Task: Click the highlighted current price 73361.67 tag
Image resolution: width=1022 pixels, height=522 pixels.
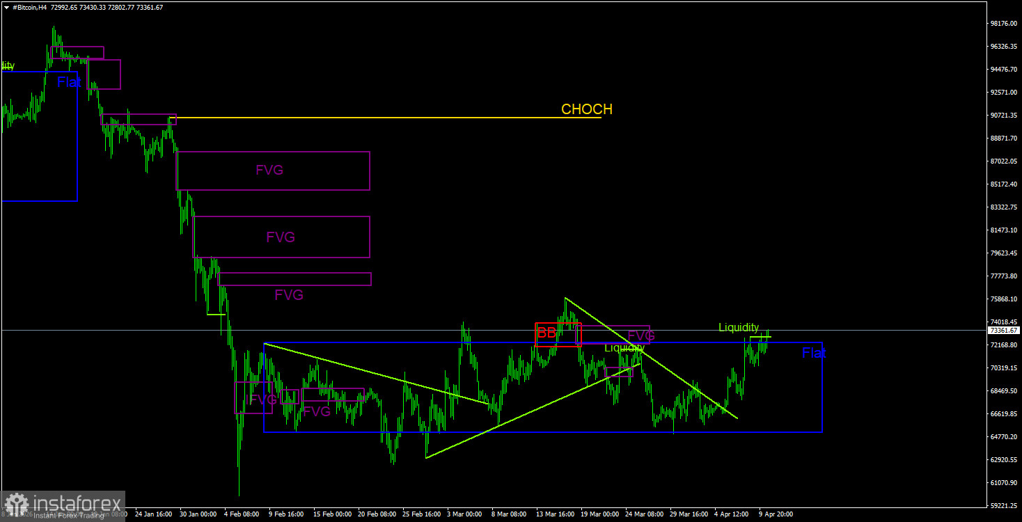Action: [1004, 331]
